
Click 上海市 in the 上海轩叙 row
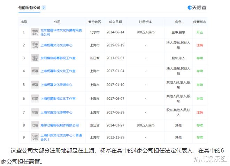95,138
